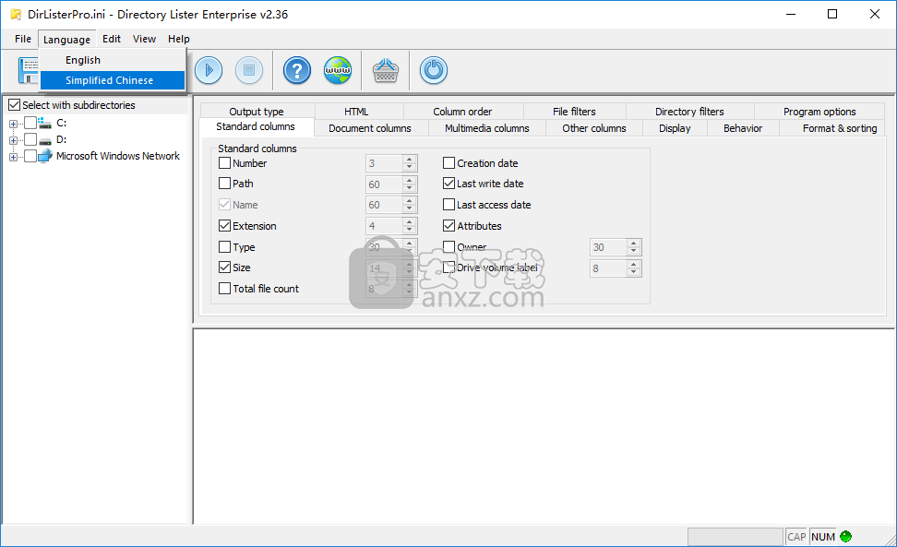Toggle Select with subdirectories checkbox
Screen dimensions: 897x547
[14, 105]
